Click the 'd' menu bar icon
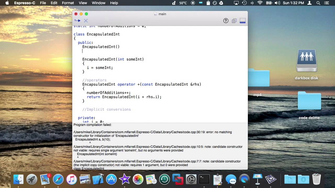The height and width of the screenshot is (188, 335). [174, 3]
